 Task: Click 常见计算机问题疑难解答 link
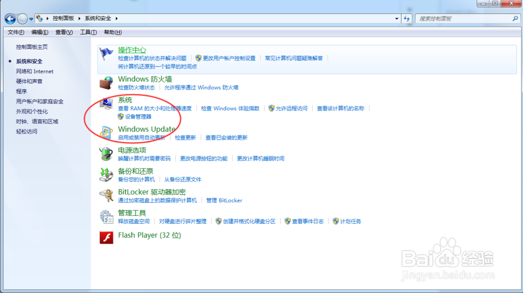(x=294, y=58)
